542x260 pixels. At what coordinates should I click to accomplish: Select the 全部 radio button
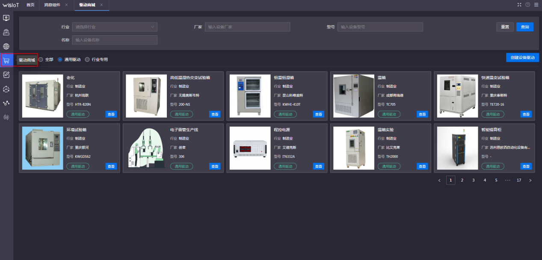(41, 60)
